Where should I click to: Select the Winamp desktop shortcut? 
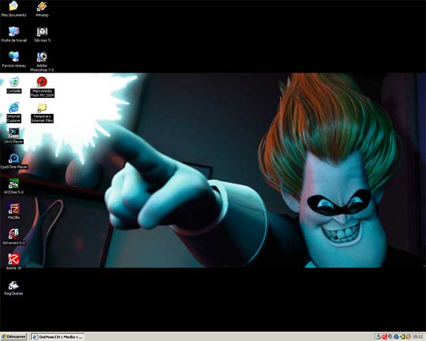[x=42, y=9]
